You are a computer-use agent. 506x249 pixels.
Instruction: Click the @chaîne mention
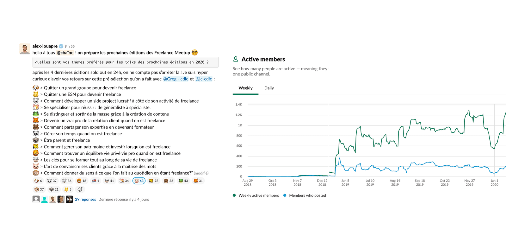[65, 53]
